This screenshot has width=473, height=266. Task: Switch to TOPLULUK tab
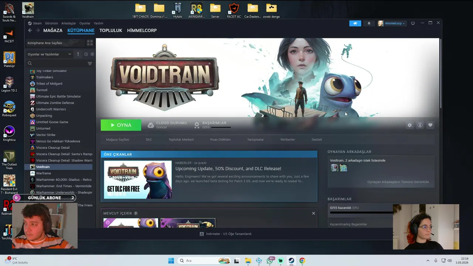110,30
